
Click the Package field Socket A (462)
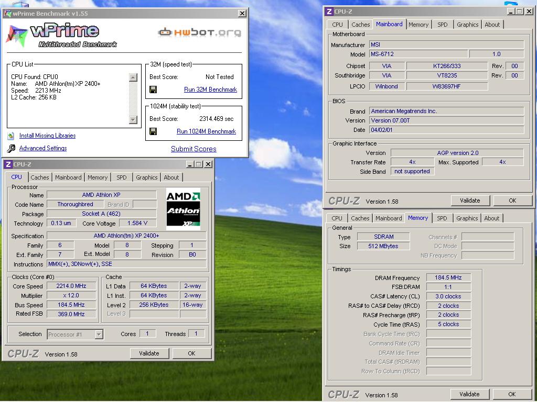(x=101, y=214)
